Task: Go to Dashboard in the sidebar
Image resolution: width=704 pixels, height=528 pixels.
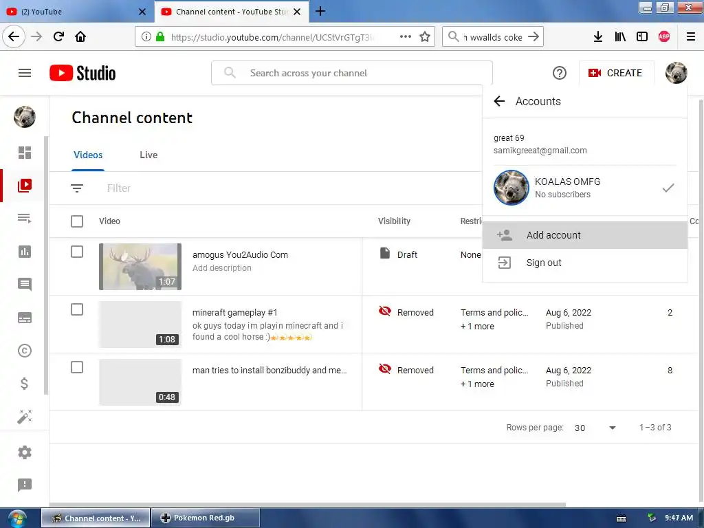Action: 25,153
